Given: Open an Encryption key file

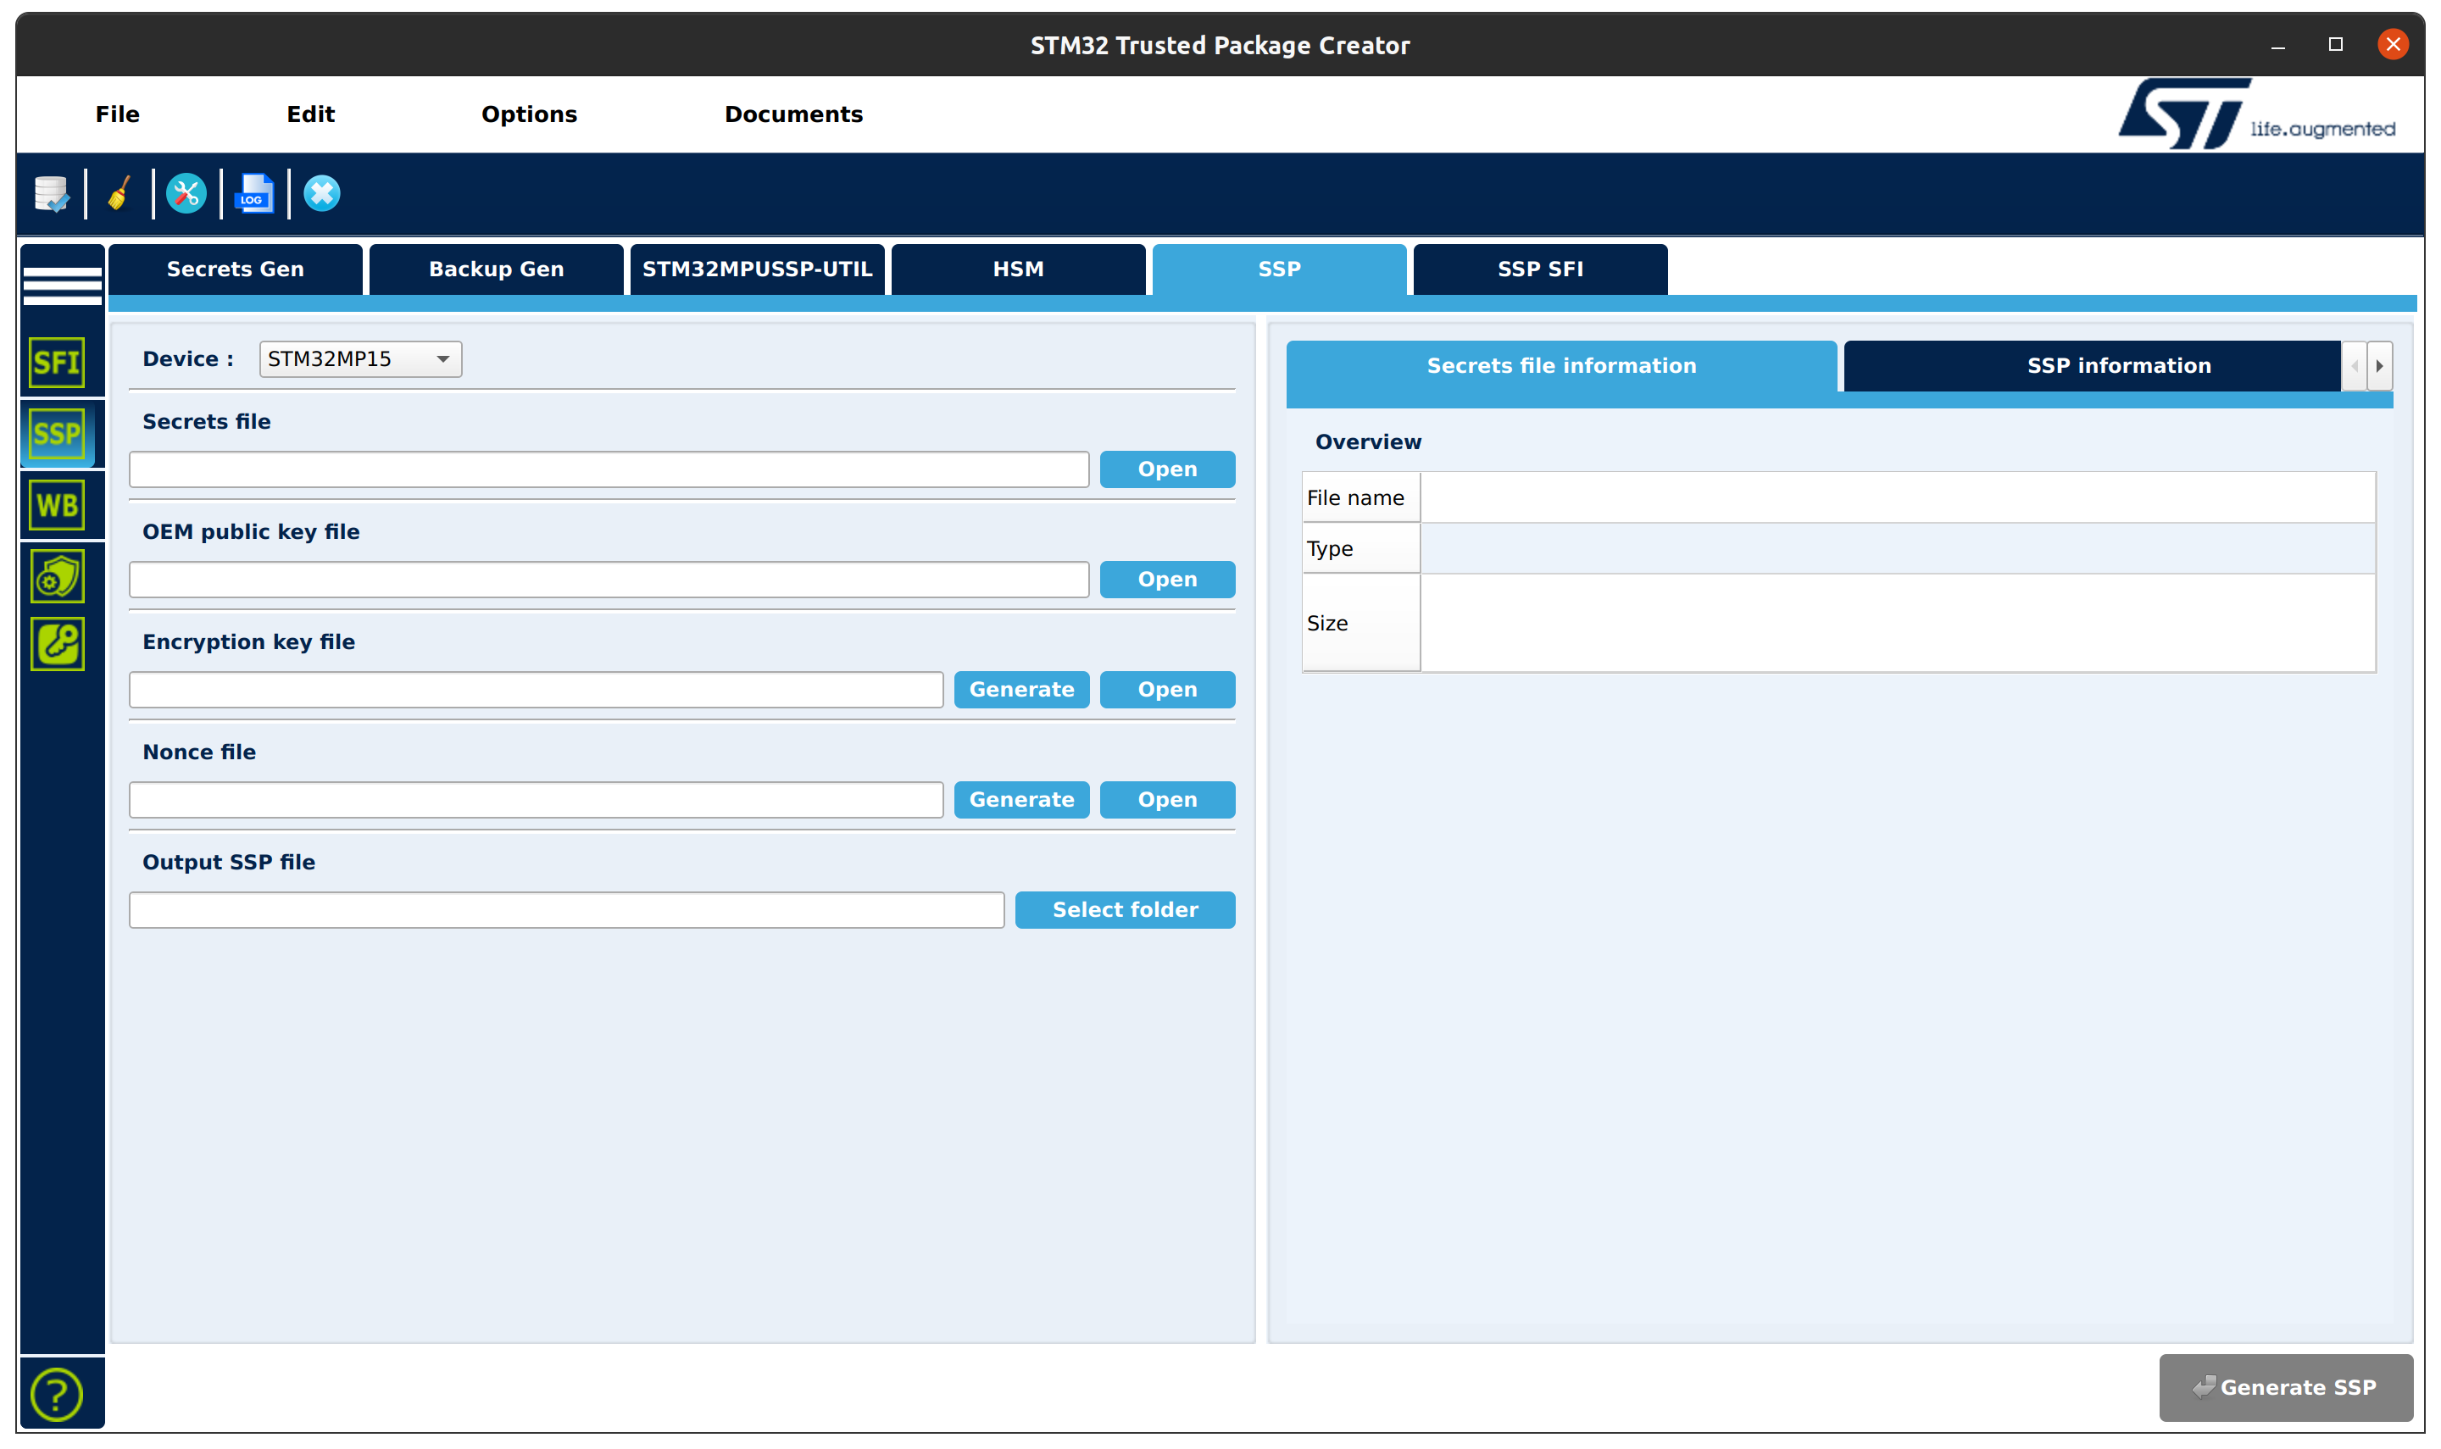Looking at the screenshot, I should point(1167,691).
